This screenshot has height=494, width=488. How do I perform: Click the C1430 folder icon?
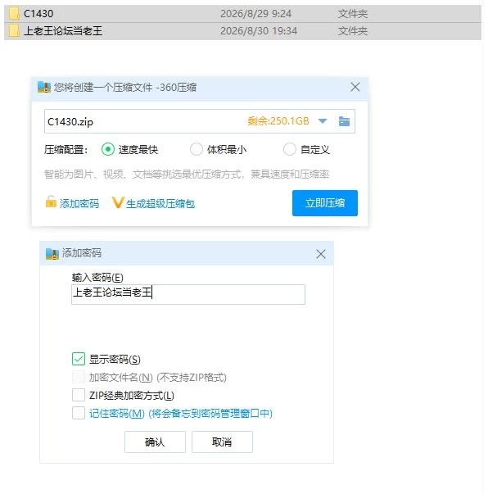point(14,14)
